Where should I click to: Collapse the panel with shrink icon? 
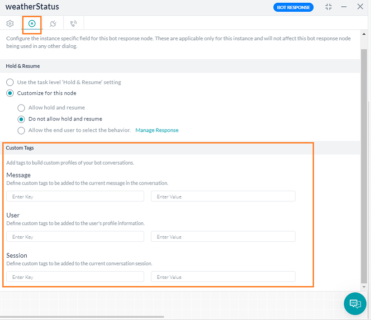(x=328, y=7)
